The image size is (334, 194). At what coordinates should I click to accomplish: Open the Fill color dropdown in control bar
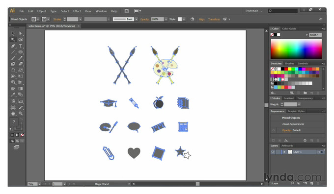point(38,19)
